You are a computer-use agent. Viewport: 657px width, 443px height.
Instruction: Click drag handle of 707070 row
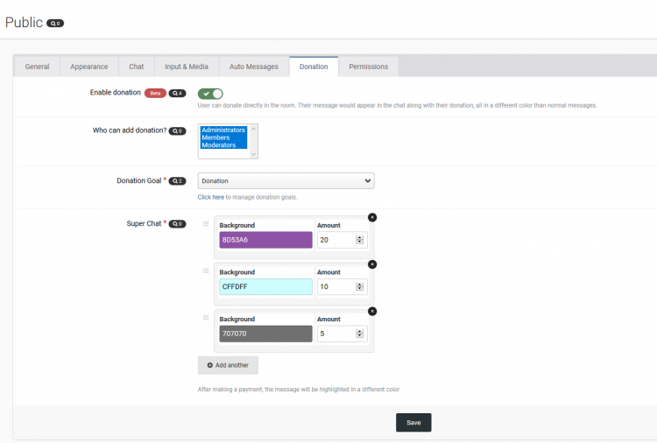tap(206, 318)
